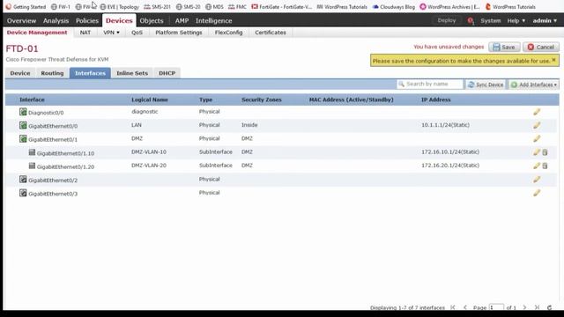Open the Objects menu
Image resolution: width=564 pixels, height=317 pixels.
(152, 21)
